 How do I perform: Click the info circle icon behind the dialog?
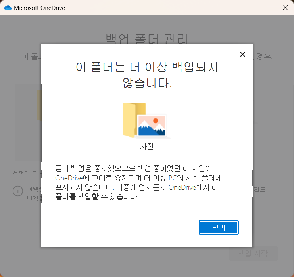click(18, 191)
